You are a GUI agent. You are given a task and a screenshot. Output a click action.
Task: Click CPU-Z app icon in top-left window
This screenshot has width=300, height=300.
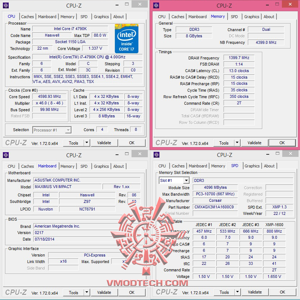tap(6, 5)
